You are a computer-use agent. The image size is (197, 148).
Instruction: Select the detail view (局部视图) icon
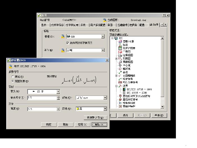[120, 62]
